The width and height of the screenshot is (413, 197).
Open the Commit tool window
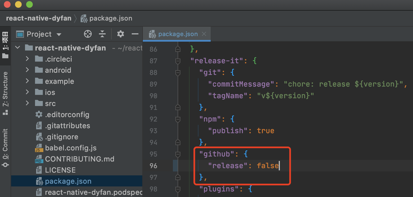coord(5,148)
